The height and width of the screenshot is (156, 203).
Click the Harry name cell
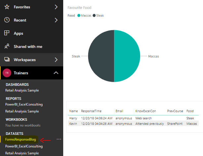point(73,118)
